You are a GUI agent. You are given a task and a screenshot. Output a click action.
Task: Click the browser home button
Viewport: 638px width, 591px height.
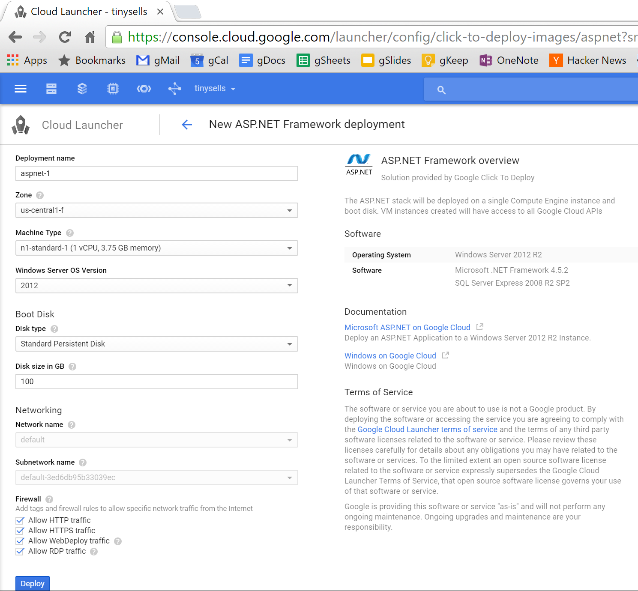[90, 37]
